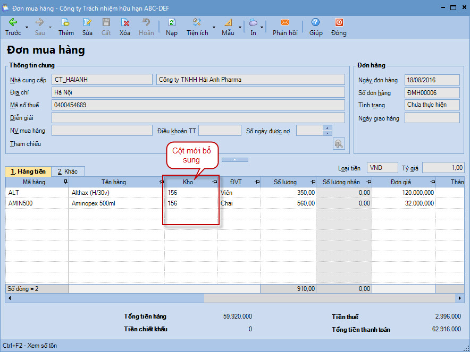
Task: Click the Sau next arrow icon
Action: coord(39,22)
